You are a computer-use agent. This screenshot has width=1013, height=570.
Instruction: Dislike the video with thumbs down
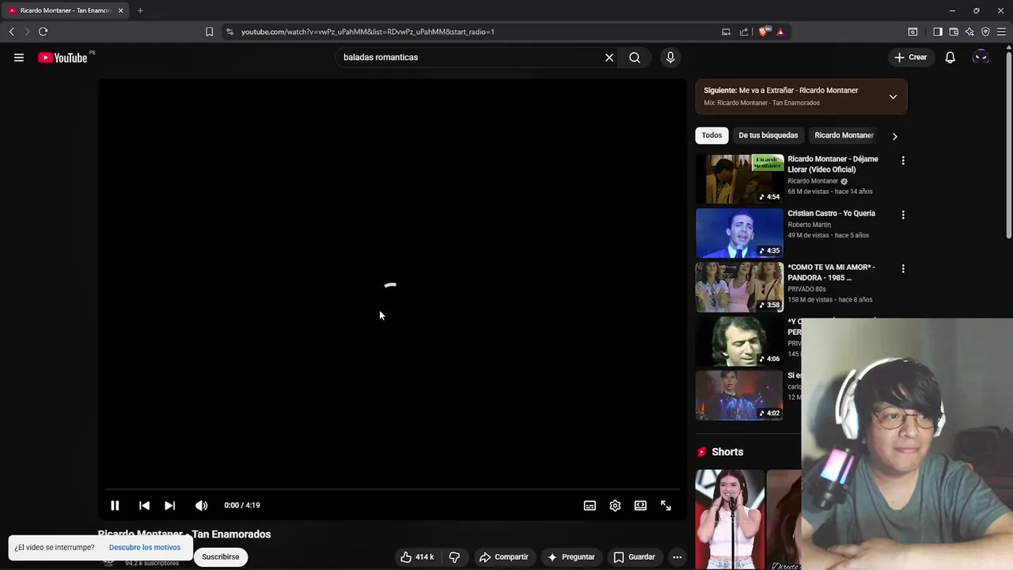coord(454,557)
